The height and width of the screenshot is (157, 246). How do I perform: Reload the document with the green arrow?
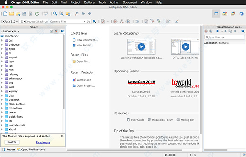37,14
